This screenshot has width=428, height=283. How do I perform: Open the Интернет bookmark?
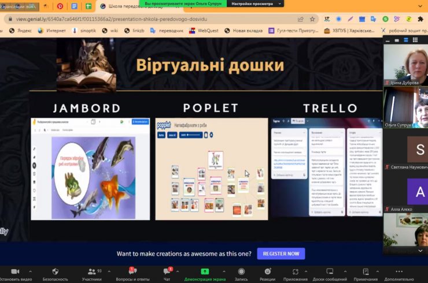(52, 31)
